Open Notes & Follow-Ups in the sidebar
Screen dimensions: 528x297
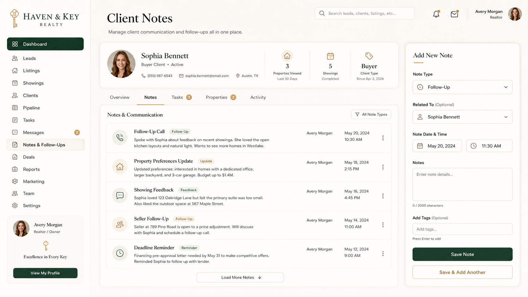[45, 145]
